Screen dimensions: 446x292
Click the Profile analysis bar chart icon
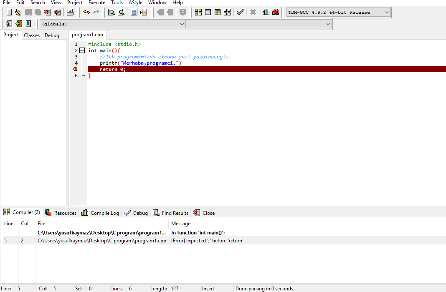266,12
